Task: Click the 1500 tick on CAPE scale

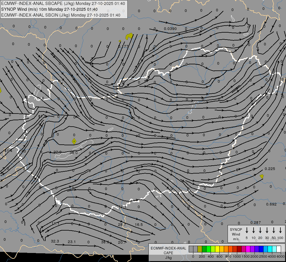Action: pyautogui.click(x=245, y=256)
